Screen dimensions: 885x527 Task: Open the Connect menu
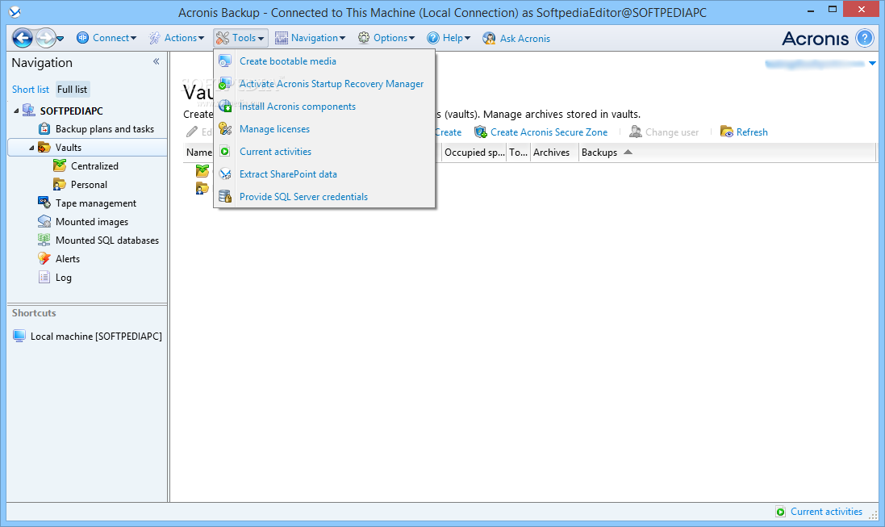click(106, 38)
